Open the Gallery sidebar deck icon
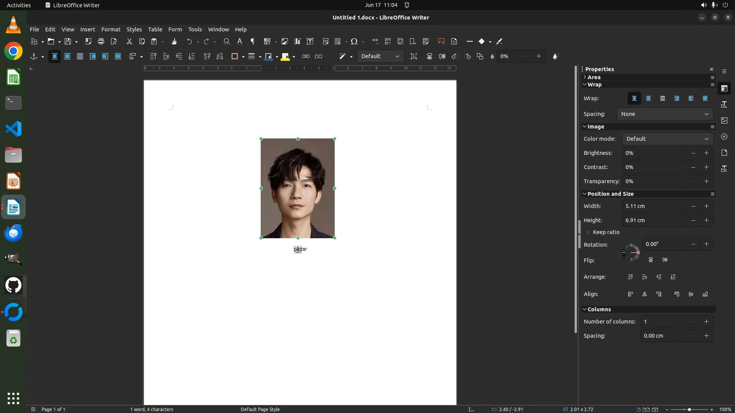735x413 pixels. [724, 120]
